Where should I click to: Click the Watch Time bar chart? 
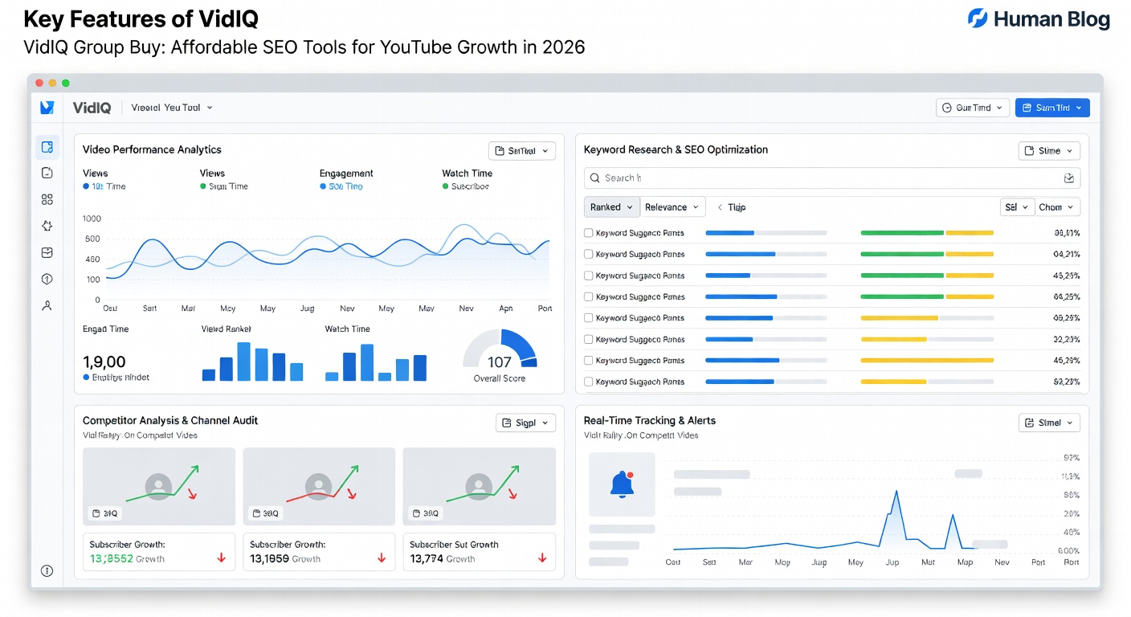pos(376,362)
